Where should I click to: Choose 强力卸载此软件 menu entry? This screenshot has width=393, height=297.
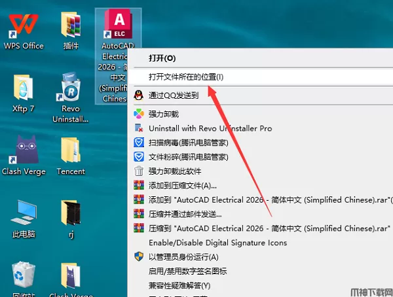(261, 171)
